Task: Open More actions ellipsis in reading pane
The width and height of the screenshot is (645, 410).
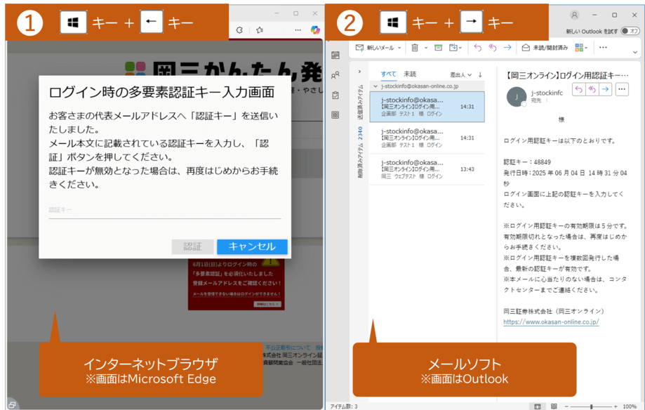Action: (622, 89)
